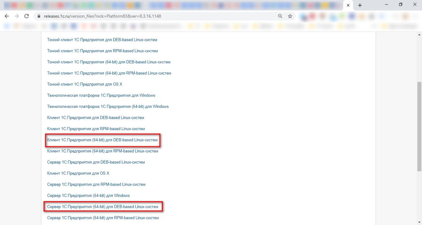
Task: Open Сервер (64-bit) для Windows link
Action: [88, 195]
